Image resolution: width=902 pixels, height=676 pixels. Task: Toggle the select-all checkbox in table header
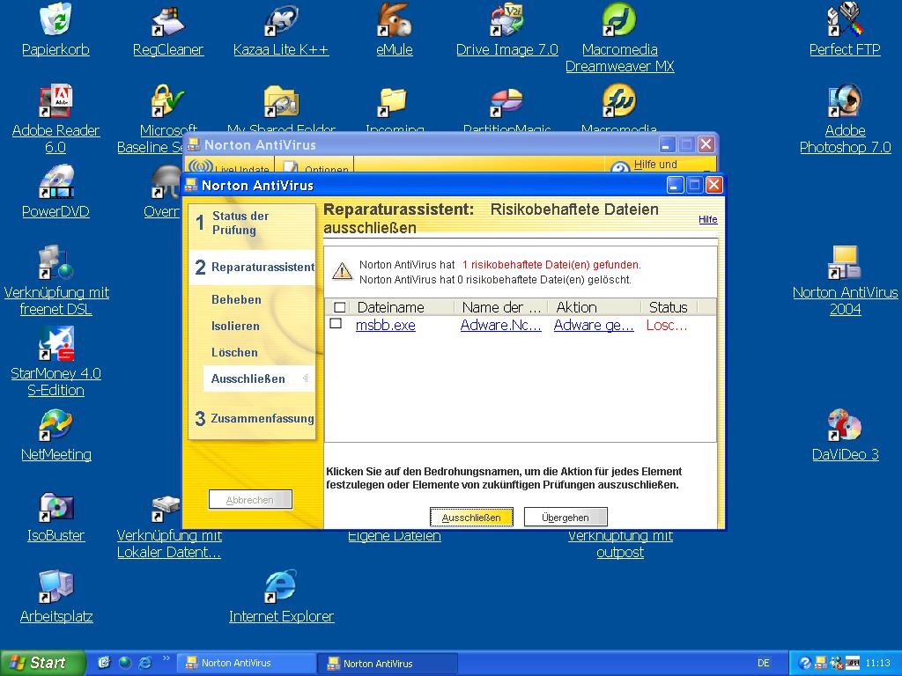tap(340, 307)
